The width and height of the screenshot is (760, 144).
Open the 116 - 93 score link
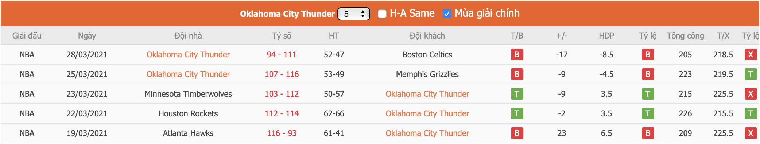pyautogui.click(x=282, y=133)
